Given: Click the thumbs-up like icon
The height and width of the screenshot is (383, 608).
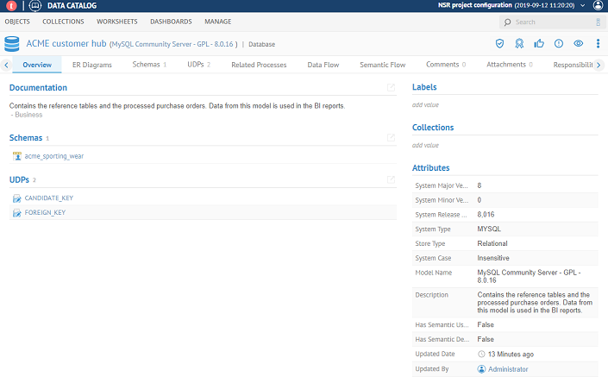Looking at the screenshot, I should [539, 43].
